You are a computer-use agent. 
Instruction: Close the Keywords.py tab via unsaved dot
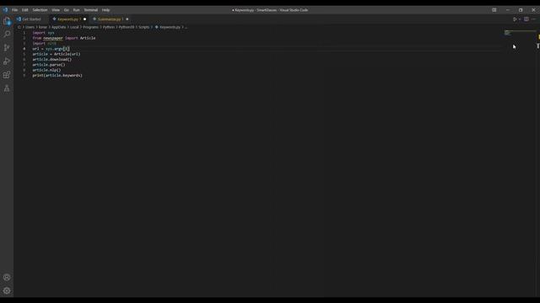coord(84,19)
